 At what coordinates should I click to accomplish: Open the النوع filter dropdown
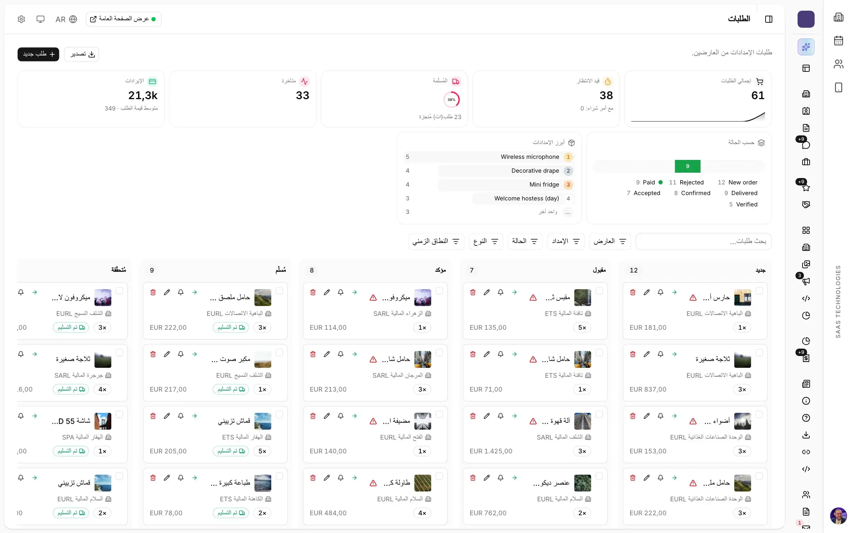coord(486,241)
